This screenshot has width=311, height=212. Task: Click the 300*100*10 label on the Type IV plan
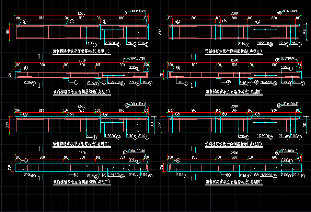(x=290, y=104)
